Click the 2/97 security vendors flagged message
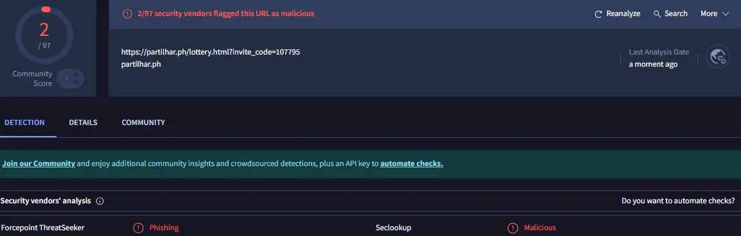The height and width of the screenshot is (236, 741). coord(226,13)
